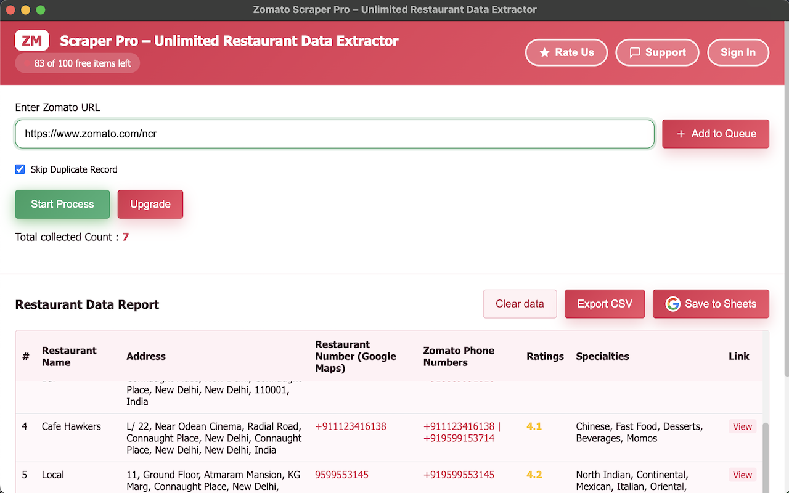Screen dimensions: 789x493
Task: Click Restaurant Number (Google Maps) header
Action: click(x=356, y=356)
